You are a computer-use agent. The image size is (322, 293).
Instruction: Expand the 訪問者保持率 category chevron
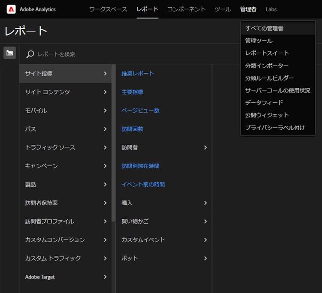[105, 203]
